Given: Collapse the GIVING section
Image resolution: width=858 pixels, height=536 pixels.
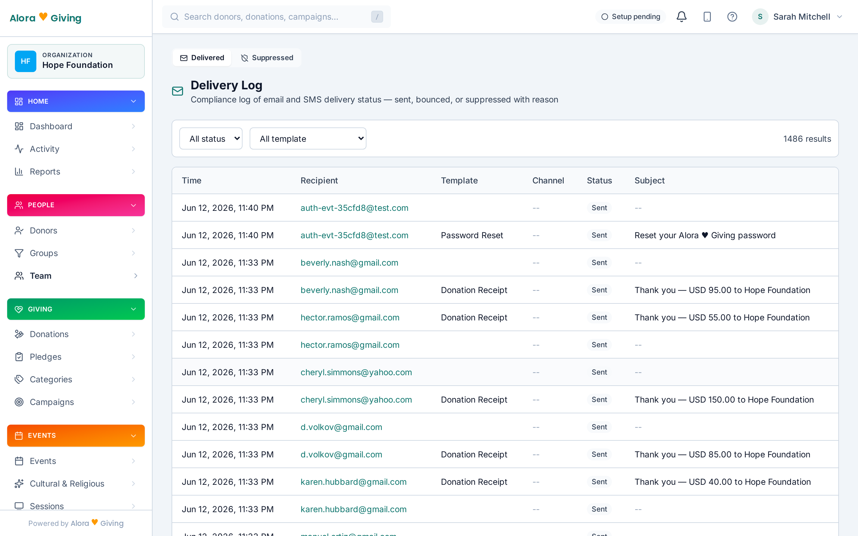Looking at the screenshot, I should click(x=76, y=309).
